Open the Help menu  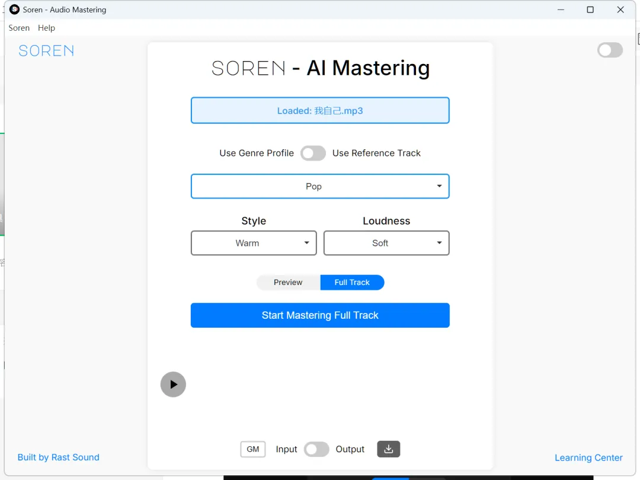tap(46, 28)
